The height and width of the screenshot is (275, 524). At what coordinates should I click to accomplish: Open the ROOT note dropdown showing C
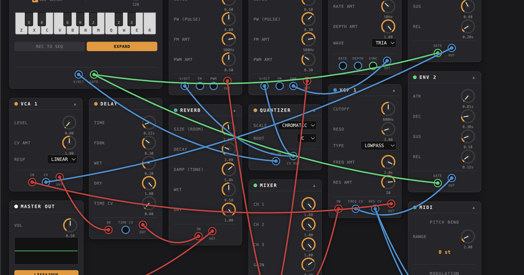[307, 138]
